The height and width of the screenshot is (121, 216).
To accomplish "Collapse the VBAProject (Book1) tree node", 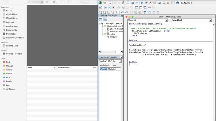I will (100, 23).
